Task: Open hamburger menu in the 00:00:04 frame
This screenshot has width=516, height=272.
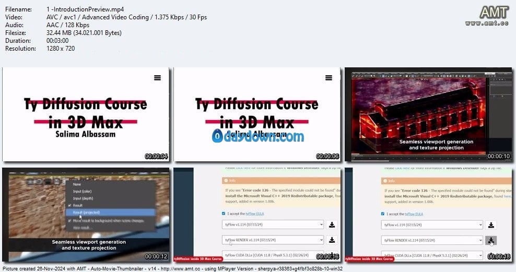Action: (157, 78)
